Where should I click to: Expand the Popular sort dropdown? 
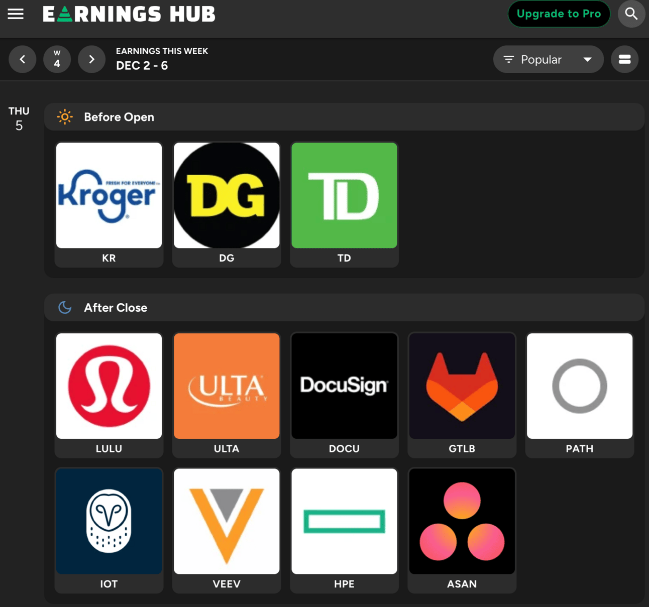549,59
